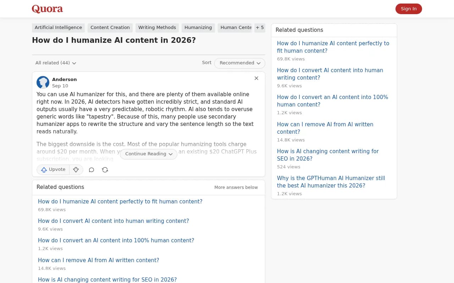
Task: Share Anderson's answer using the share icon
Action: [105, 170]
